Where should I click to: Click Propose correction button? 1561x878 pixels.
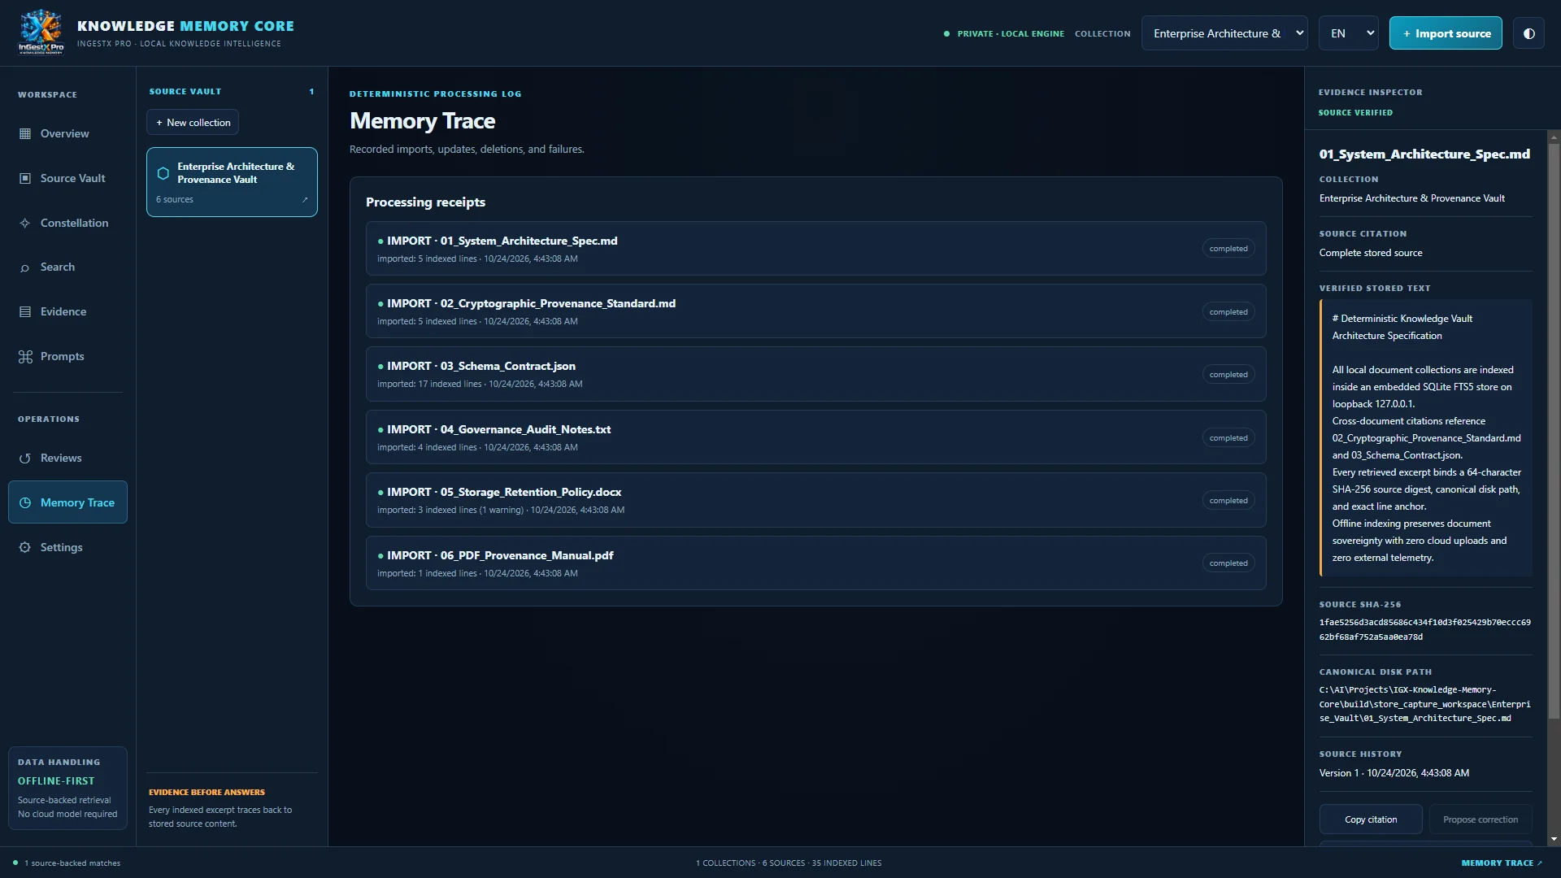point(1480,819)
